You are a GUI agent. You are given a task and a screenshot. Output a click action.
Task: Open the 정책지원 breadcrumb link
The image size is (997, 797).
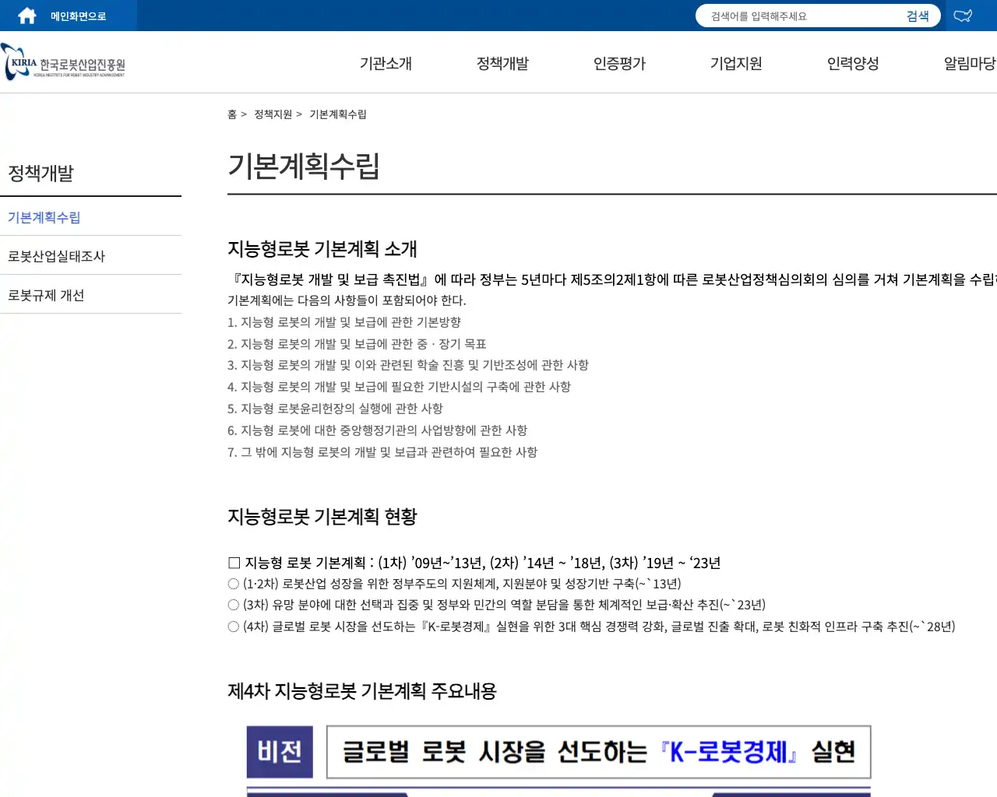(x=273, y=114)
